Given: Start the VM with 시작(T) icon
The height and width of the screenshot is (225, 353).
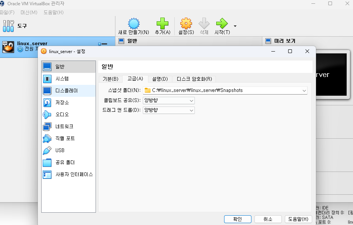Looking at the screenshot, I should click(222, 23).
